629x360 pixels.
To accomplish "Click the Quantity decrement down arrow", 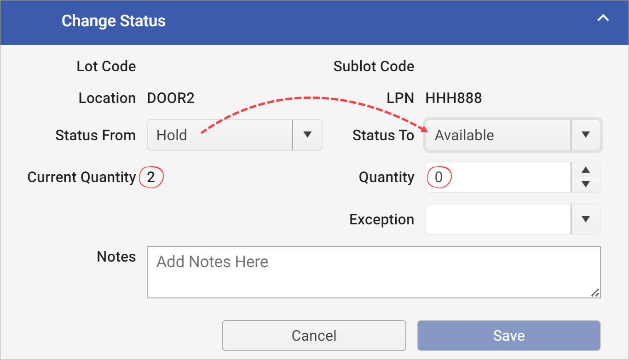I will tap(585, 183).
